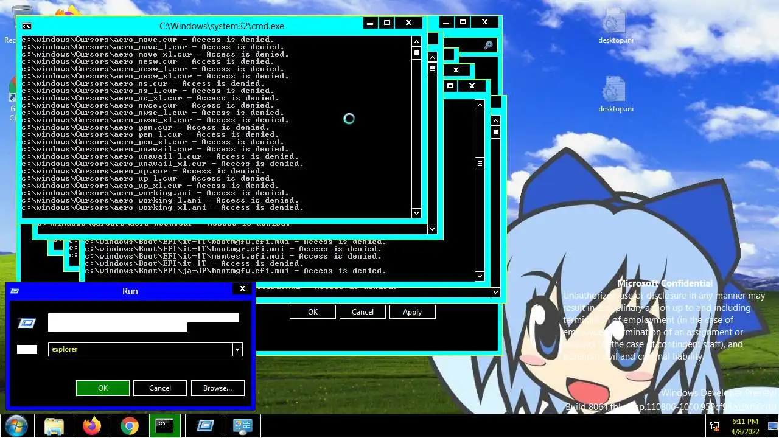Click OK in the Run dialog
Image resolution: width=779 pixels, height=438 pixels.
[x=103, y=388]
